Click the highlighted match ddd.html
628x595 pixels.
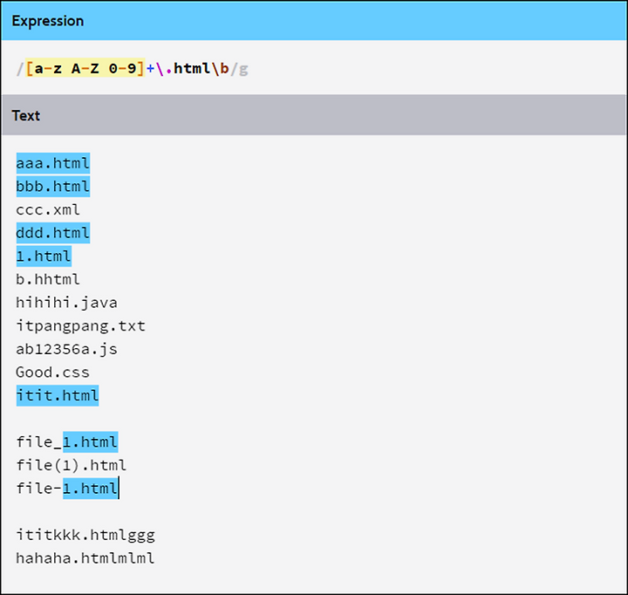[x=53, y=233]
